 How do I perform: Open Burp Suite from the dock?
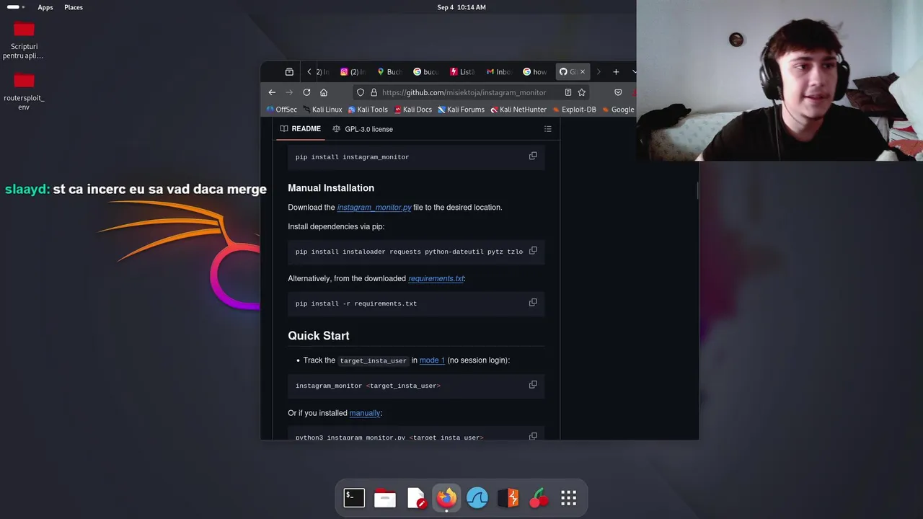point(508,497)
